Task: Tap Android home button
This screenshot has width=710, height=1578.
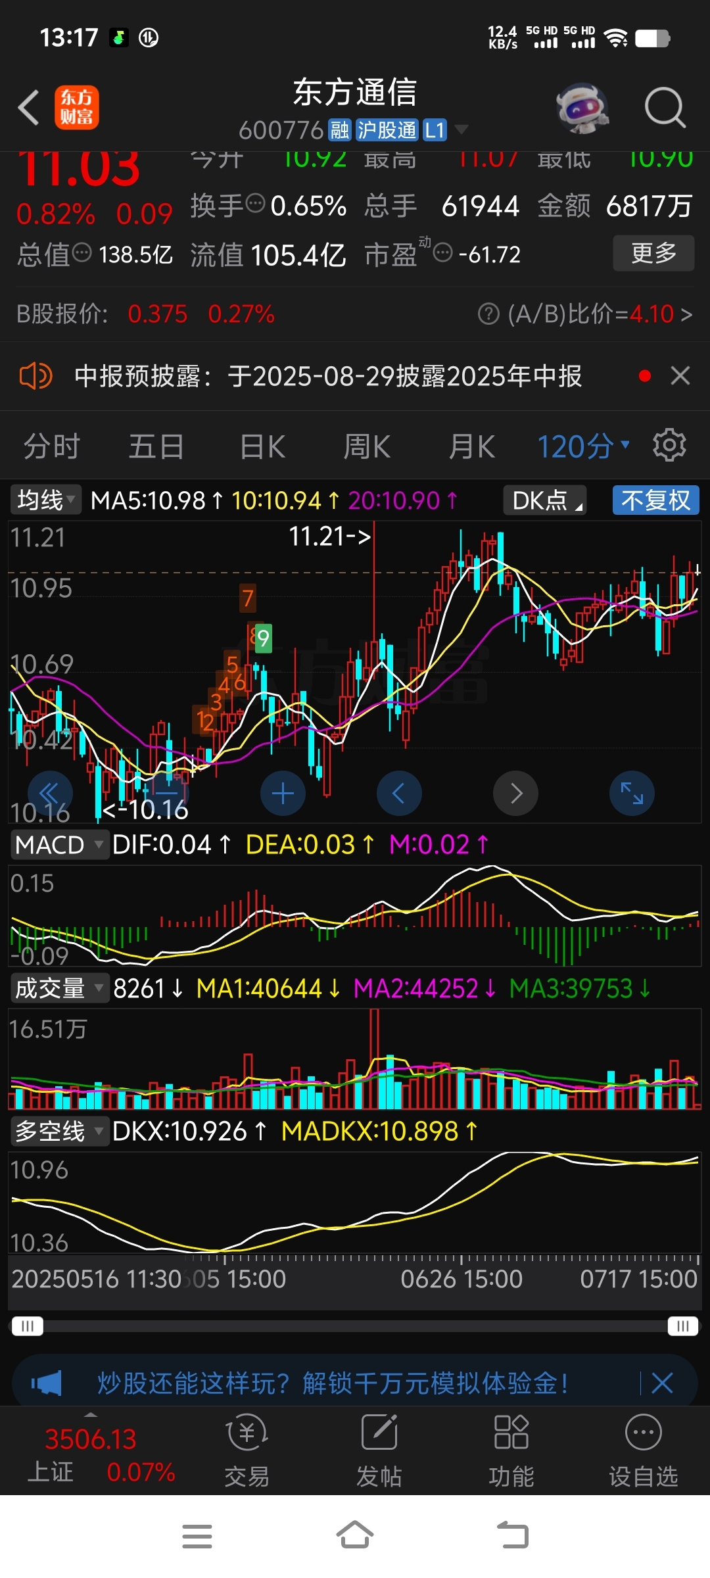Action: 355,1535
